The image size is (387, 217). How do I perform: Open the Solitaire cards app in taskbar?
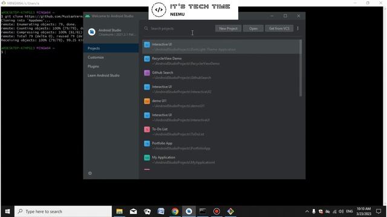click(148, 212)
